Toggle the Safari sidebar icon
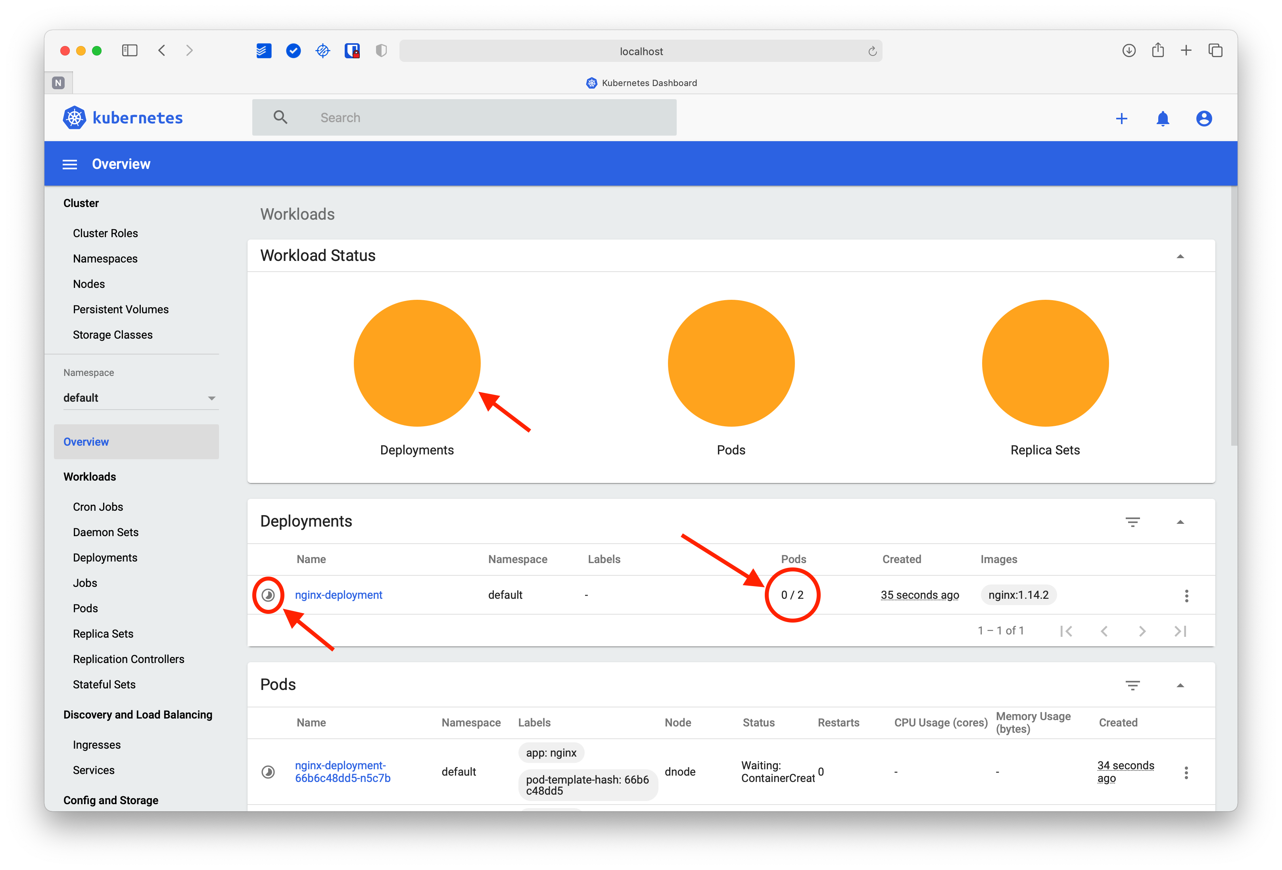The height and width of the screenshot is (870, 1282). coord(130,51)
